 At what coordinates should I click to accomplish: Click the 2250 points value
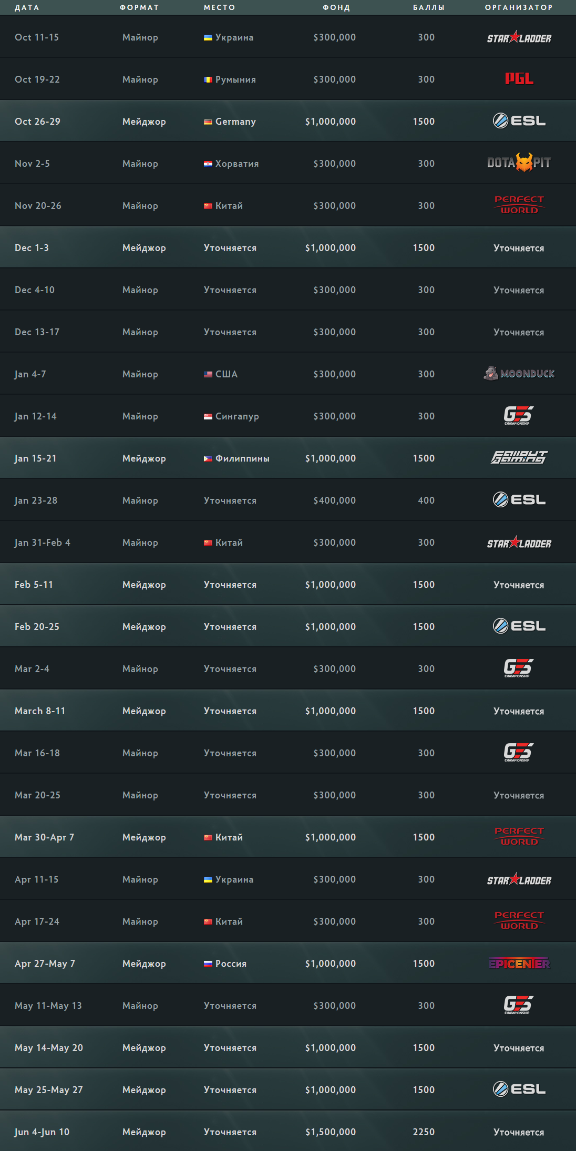click(424, 1132)
